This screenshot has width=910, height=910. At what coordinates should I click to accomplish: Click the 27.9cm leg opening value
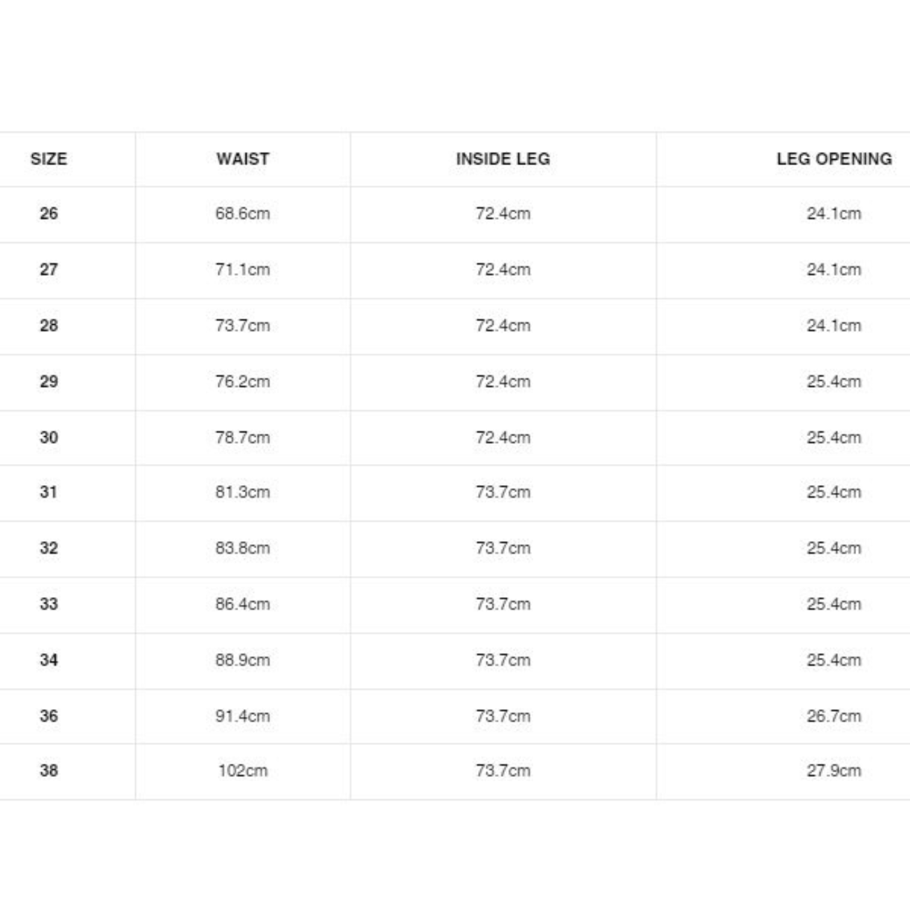coord(834,771)
